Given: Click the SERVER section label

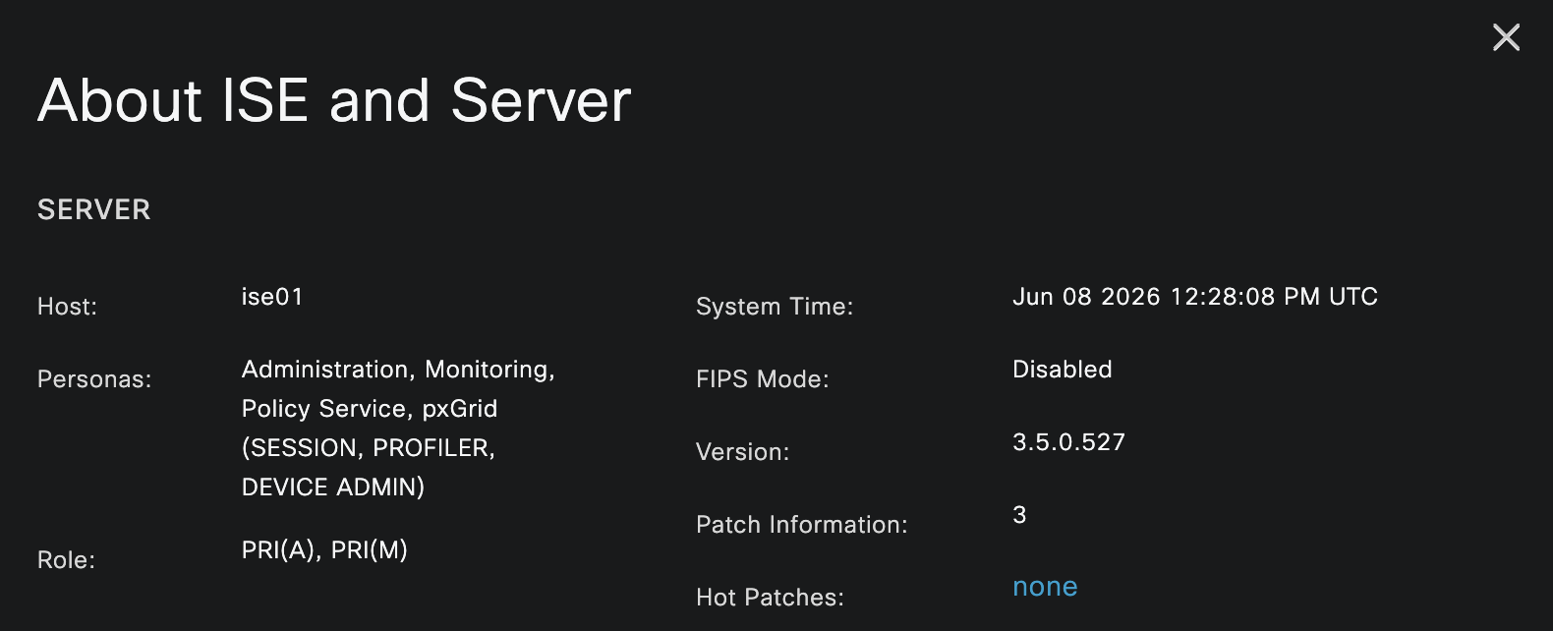Looking at the screenshot, I should pos(94,209).
